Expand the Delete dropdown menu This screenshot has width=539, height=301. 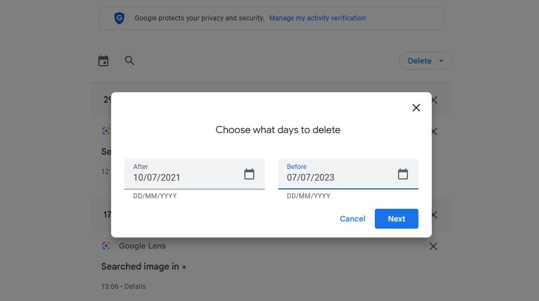coord(426,61)
